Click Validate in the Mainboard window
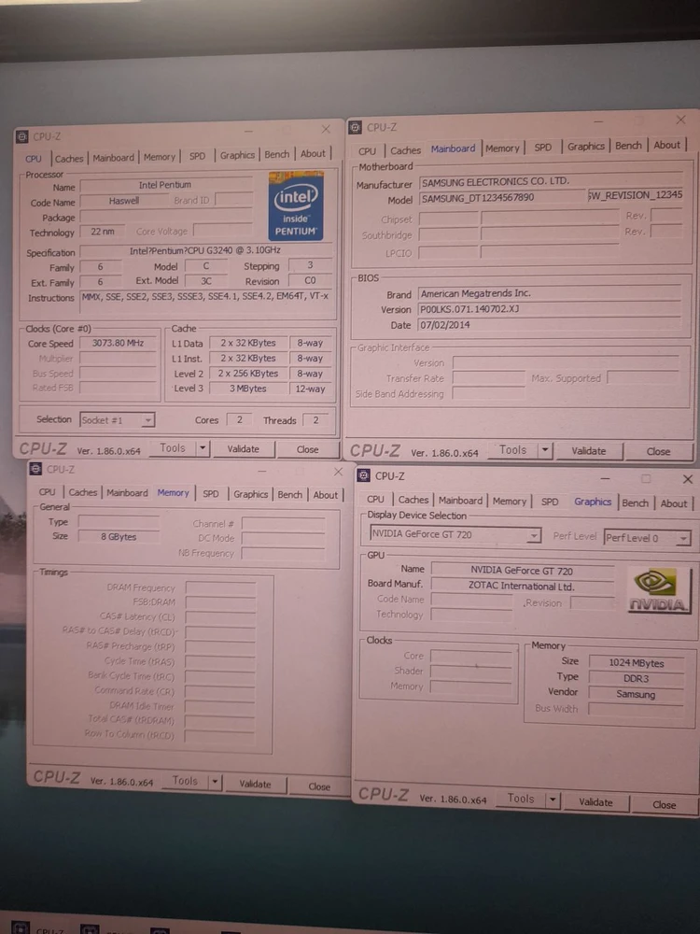Image resolution: width=700 pixels, height=934 pixels. (x=589, y=451)
